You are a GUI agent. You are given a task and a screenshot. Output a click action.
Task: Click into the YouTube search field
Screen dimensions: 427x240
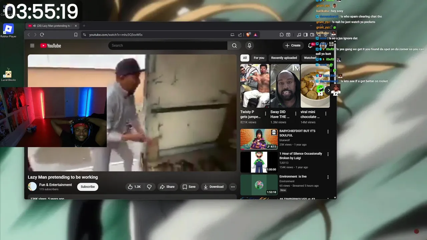point(168,45)
